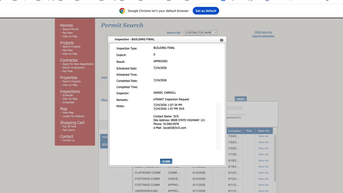The width and height of the screenshot is (343, 193).
Task: Open More Info for UNDERGROUND row
Action: [x=264, y=191]
